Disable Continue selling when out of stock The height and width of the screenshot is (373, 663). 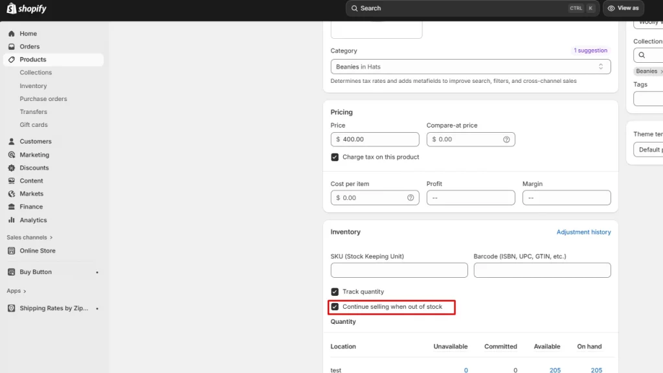click(x=335, y=306)
